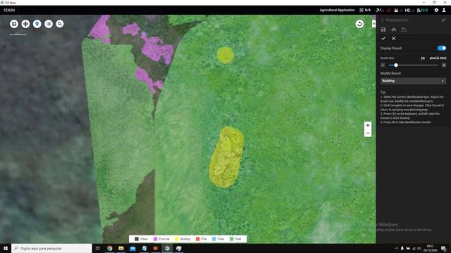Click the brush size slider handle

[x=396, y=65]
